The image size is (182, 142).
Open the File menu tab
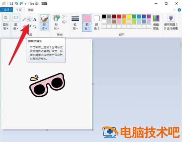coord(7,10)
